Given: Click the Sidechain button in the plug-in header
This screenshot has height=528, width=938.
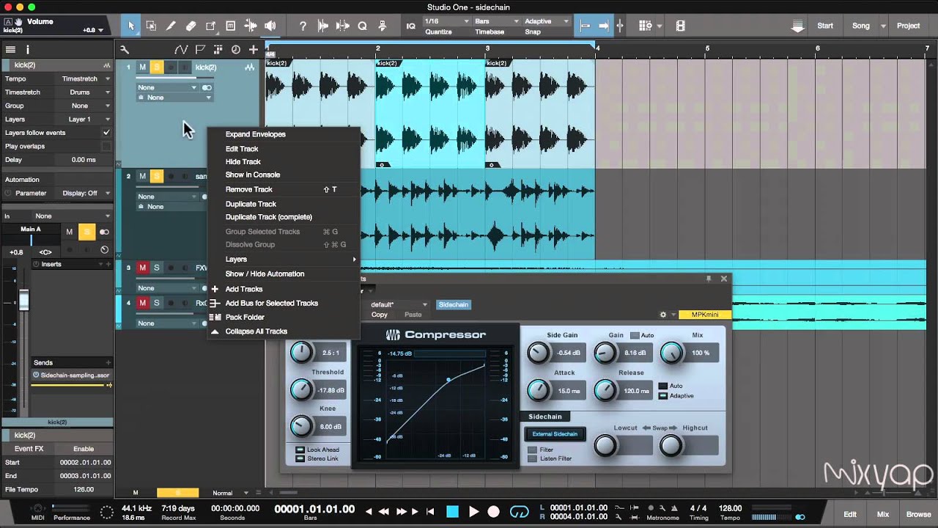Looking at the screenshot, I should click(x=453, y=304).
